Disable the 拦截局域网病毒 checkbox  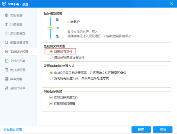[x=51, y=104]
